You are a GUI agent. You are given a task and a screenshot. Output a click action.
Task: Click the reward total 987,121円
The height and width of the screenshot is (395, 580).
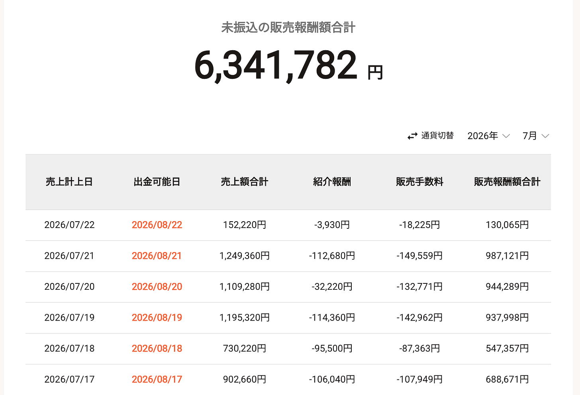pos(507,256)
